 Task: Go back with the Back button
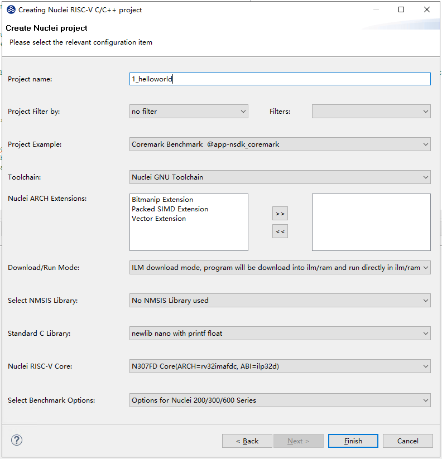coord(247,441)
